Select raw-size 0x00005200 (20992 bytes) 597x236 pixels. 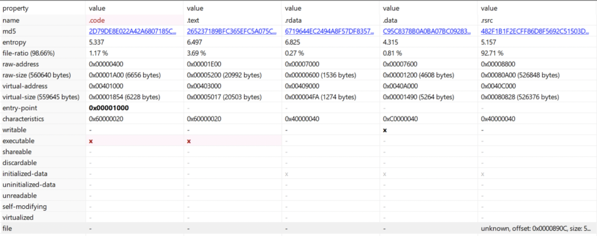(x=224, y=75)
